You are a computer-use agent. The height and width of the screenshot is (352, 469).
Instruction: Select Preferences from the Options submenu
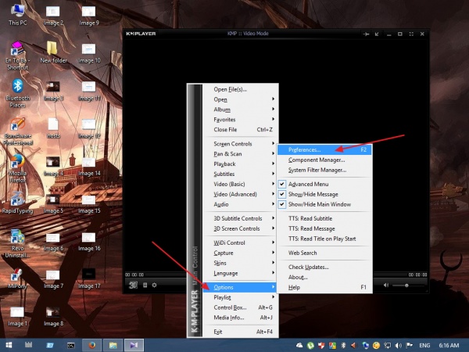click(x=309, y=149)
